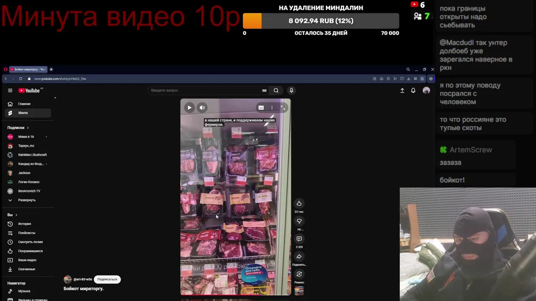Like the Shorts video
The width and height of the screenshot is (536, 301).
point(299,204)
